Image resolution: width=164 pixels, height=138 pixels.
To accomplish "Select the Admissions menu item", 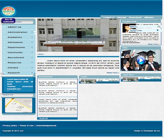I will (15, 42).
